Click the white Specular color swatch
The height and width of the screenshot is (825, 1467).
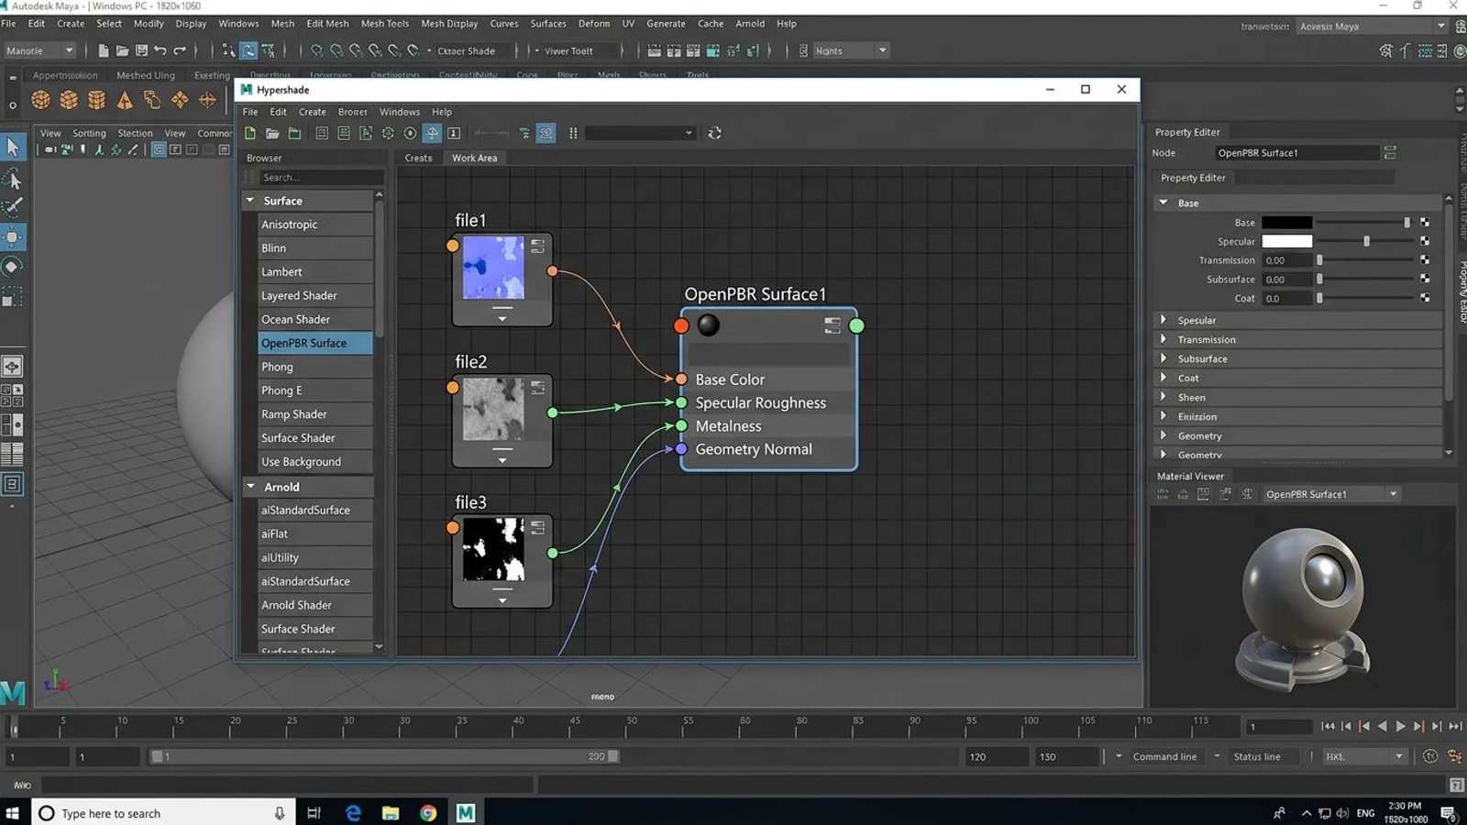click(x=1286, y=241)
